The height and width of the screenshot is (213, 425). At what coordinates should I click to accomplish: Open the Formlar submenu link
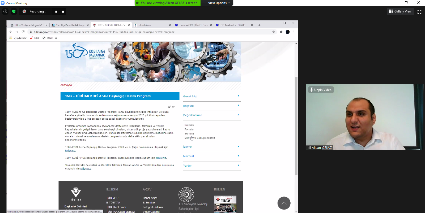[x=189, y=129]
